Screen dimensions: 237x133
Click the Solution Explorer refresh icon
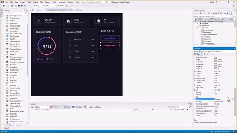216,13
